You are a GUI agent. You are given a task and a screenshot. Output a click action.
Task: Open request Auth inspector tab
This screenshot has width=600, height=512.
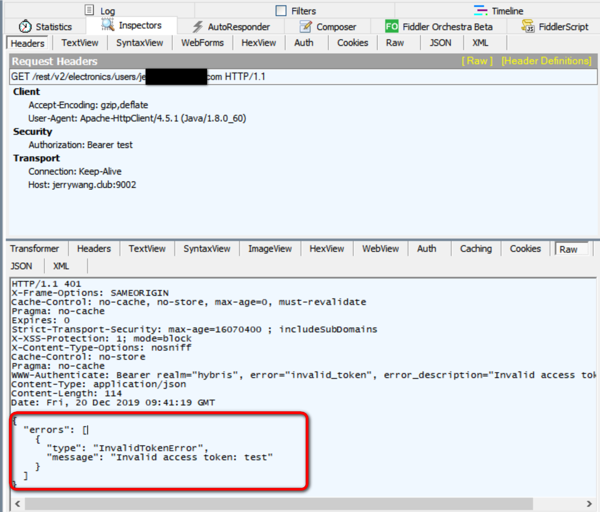click(x=304, y=43)
